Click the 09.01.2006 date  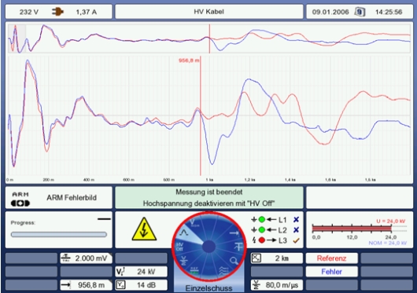330,12
